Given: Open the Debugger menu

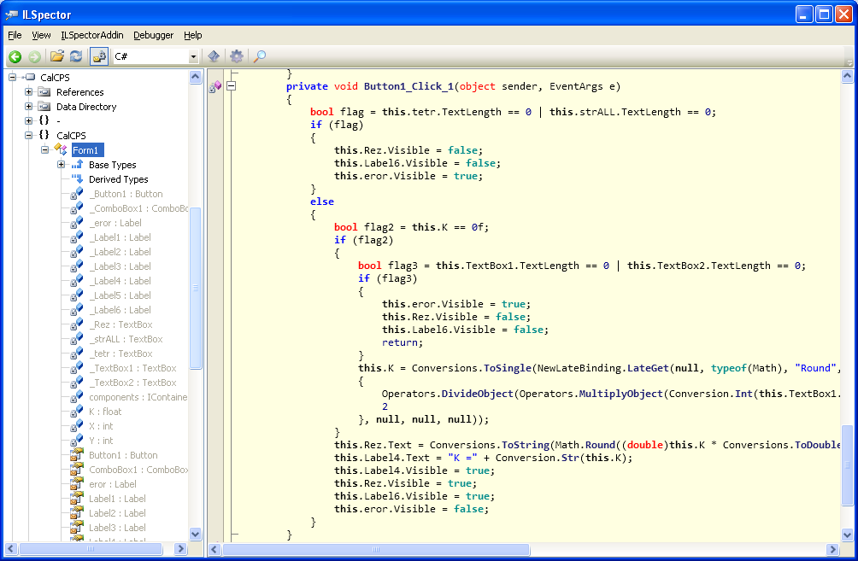Looking at the screenshot, I should click(153, 35).
